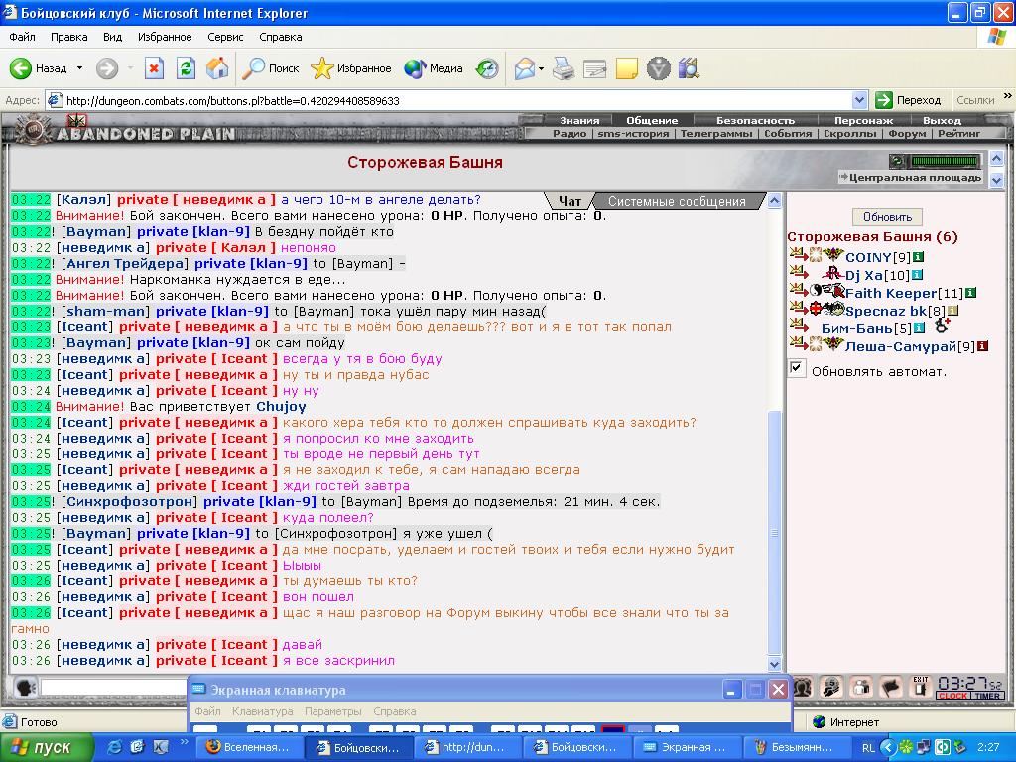Screen dimensions: 1016x762
Task: Click the Stop icon in browser toolbar
Action: tap(154, 68)
